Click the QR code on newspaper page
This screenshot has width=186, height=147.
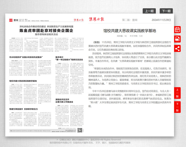click(80, 130)
